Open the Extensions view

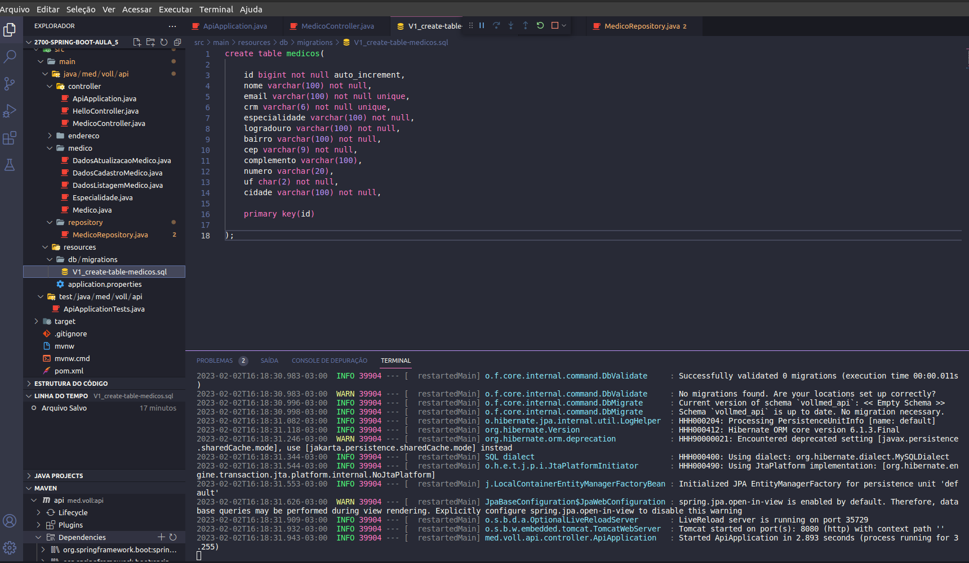point(10,138)
